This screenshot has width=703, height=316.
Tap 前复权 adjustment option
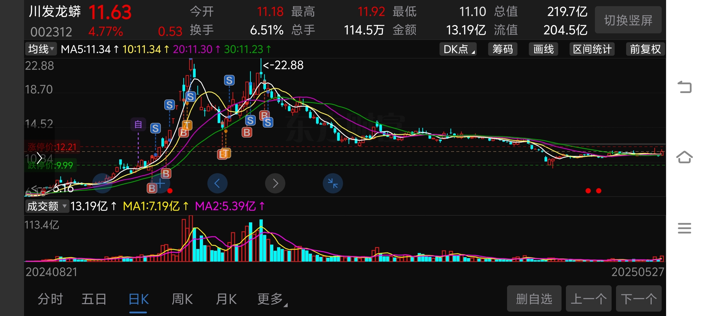coord(645,49)
